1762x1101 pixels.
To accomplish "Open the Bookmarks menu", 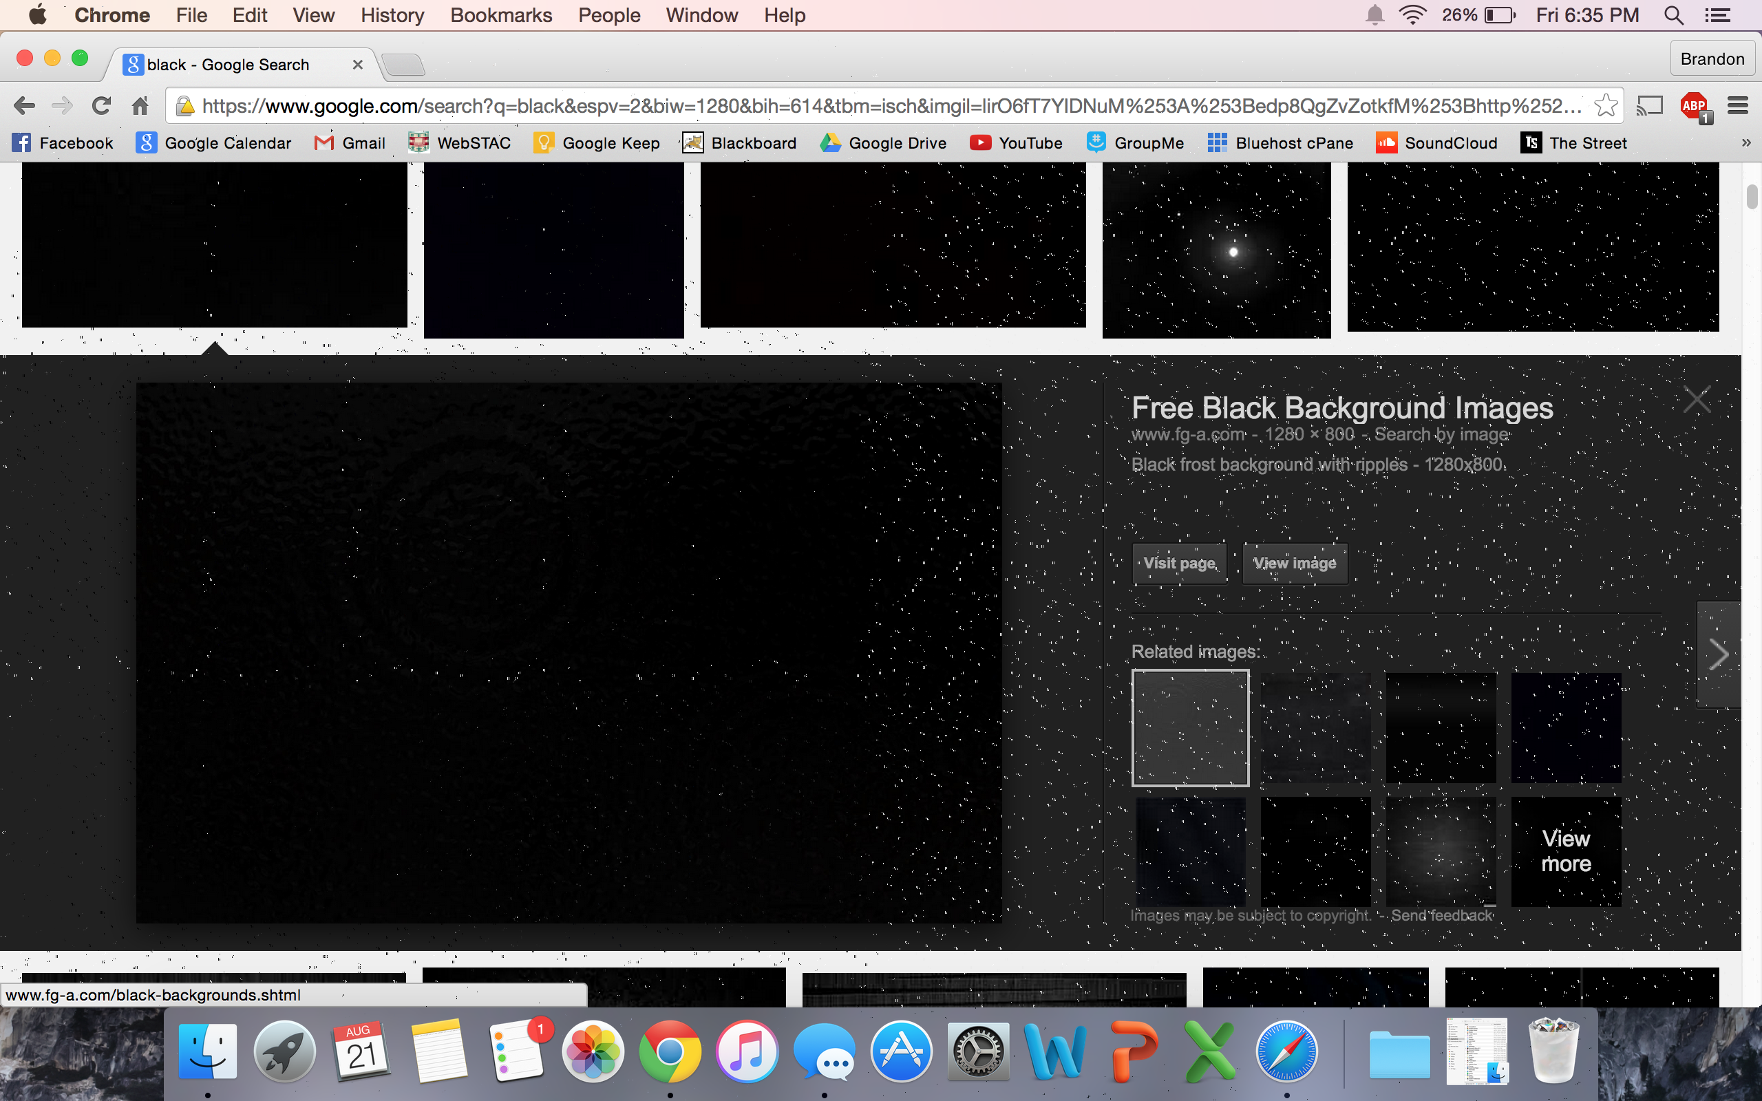I will coord(501,15).
